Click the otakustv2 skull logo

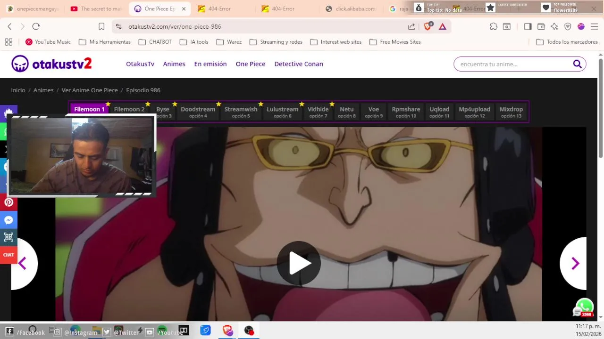tap(51, 64)
